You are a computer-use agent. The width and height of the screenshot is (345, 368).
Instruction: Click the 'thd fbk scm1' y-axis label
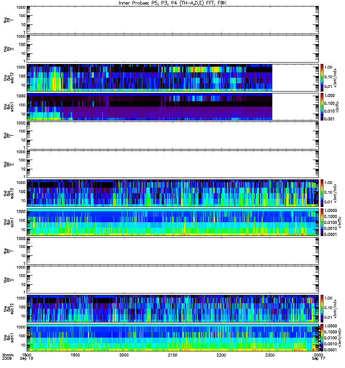[x=8, y=222]
